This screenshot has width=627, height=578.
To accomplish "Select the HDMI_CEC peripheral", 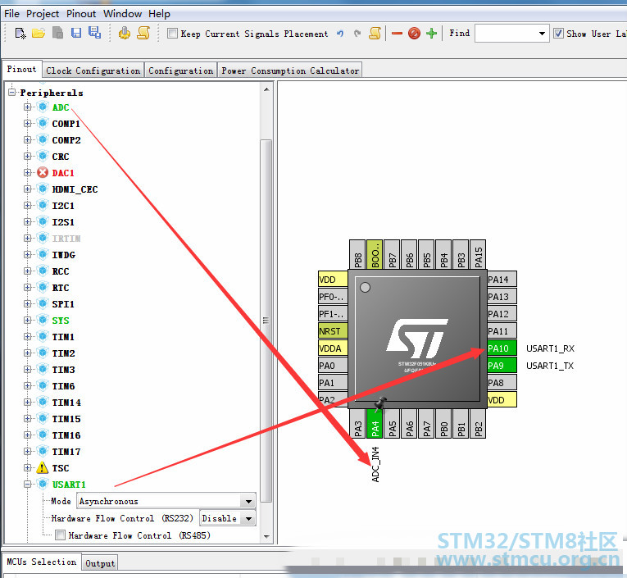I will point(75,189).
